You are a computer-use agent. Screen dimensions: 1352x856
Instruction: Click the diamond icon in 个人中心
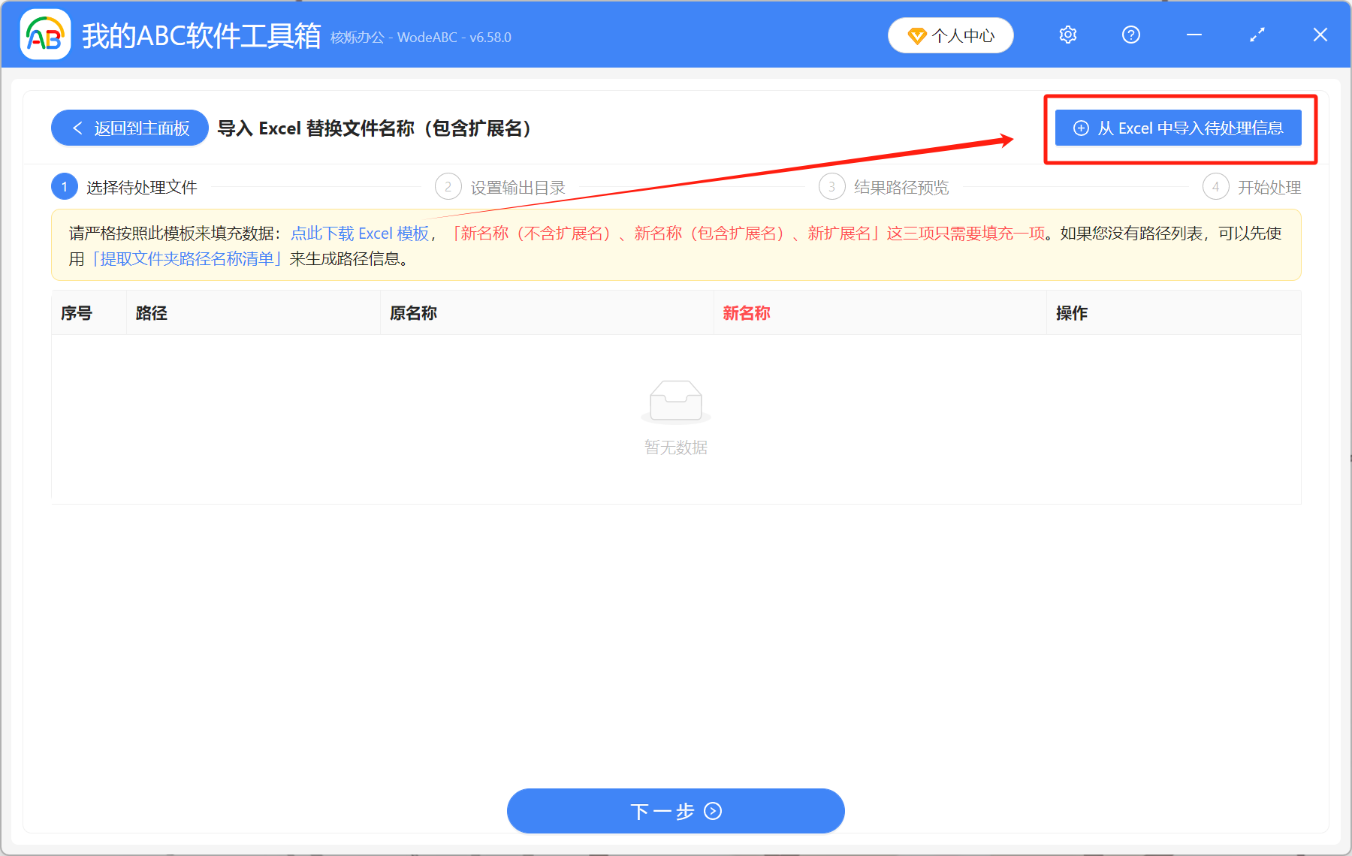pyautogui.click(x=917, y=35)
